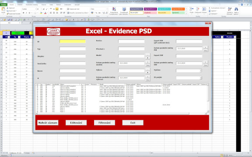Click the Nahrát záznam button
252x157 pixels.
tap(48, 123)
